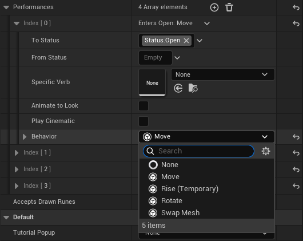Reset the Performances array to default
This screenshot has height=241, width=303.
[296, 7]
